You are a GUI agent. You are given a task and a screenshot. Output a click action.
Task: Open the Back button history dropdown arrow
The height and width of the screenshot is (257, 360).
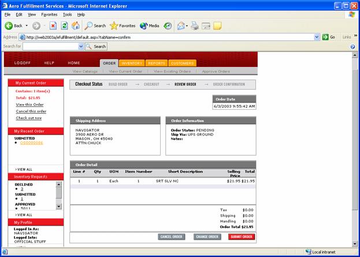27,25
